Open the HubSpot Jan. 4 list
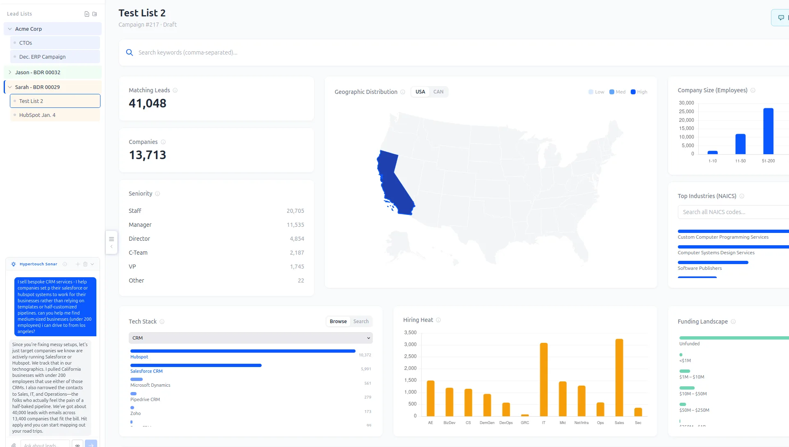Screen dimensions: 789x447 click(x=55, y=115)
